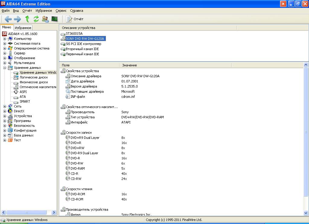
Task: Select Оптические накопители in the tree
Action: (38, 87)
